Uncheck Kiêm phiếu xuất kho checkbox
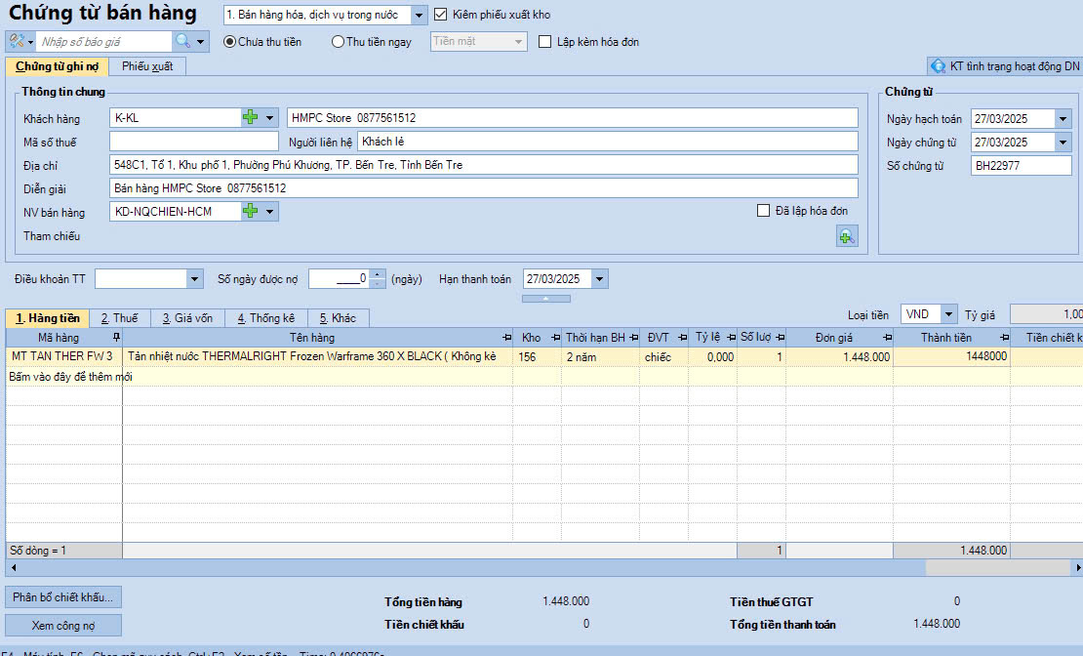 pyautogui.click(x=441, y=15)
